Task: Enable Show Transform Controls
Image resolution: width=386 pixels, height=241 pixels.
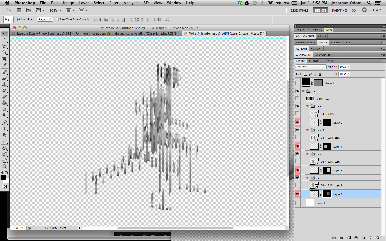Action: (x=57, y=19)
